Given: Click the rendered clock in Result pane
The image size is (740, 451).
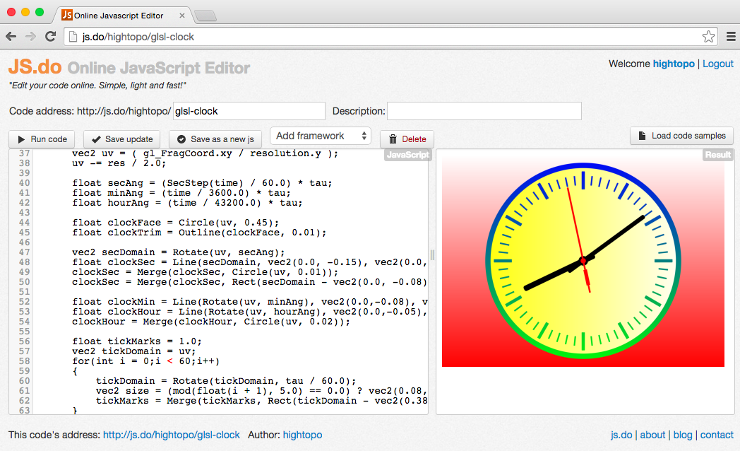Looking at the screenshot, I should [x=583, y=261].
